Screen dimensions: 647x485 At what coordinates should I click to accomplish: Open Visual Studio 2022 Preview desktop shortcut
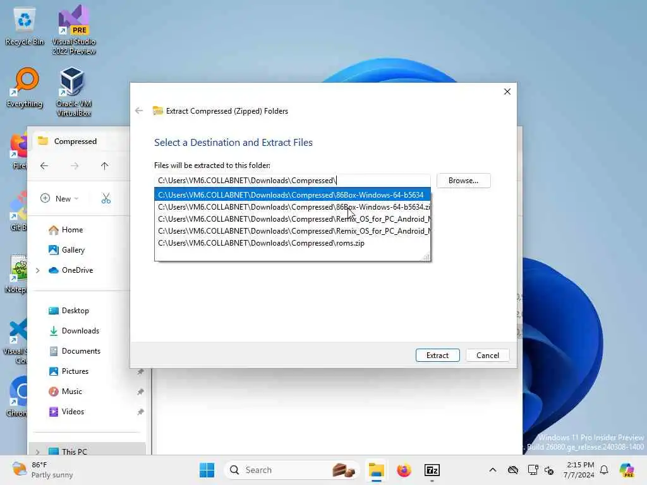click(74, 30)
